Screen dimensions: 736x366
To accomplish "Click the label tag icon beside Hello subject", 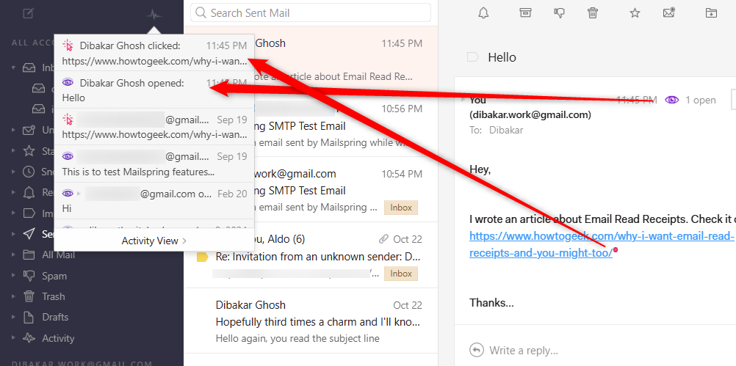I will pyautogui.click(x=473, y=58).
